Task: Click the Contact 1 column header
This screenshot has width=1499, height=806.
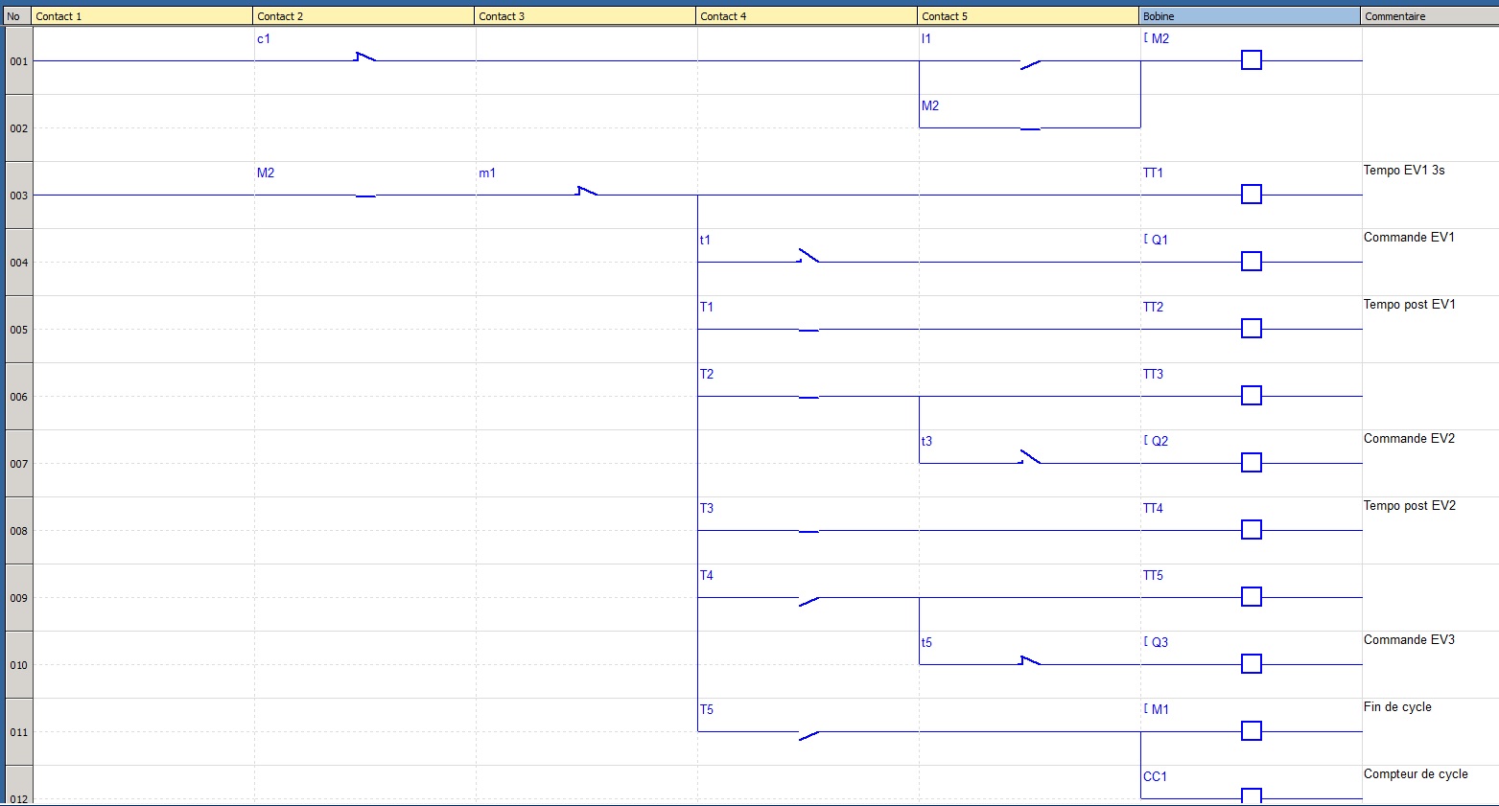Action: click(143, 16)
